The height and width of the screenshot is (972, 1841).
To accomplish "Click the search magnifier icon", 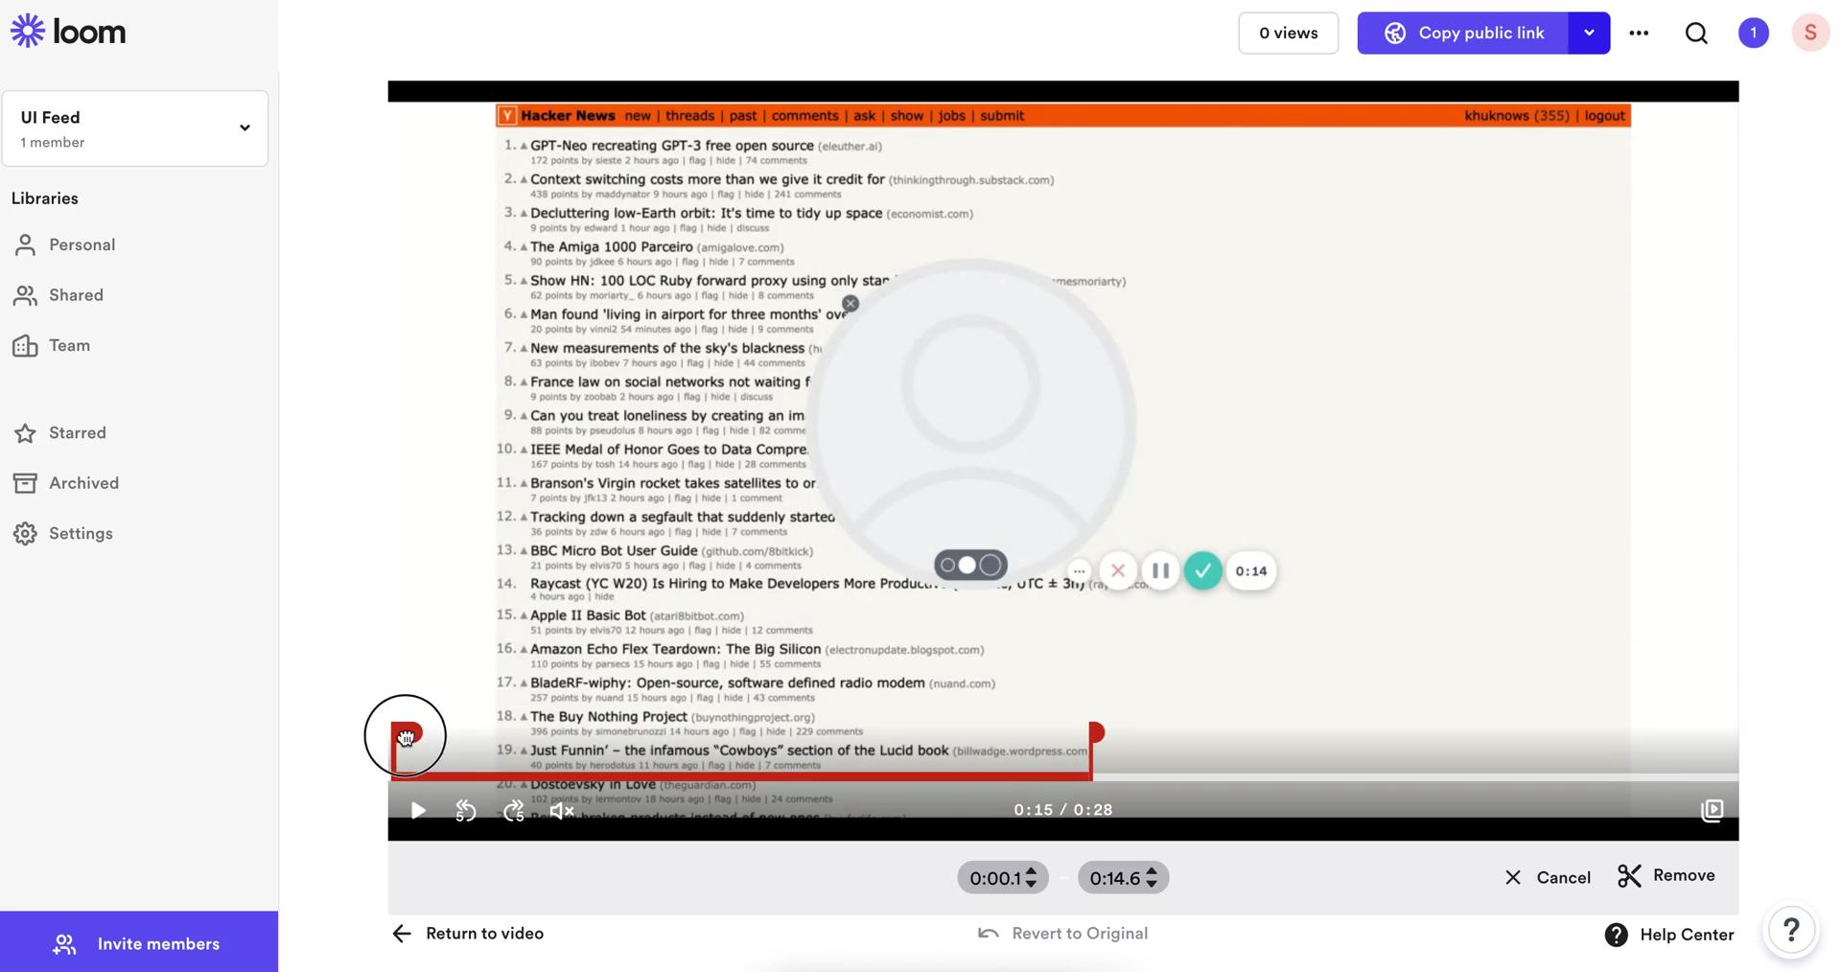I will click(x=1696, y=34).
